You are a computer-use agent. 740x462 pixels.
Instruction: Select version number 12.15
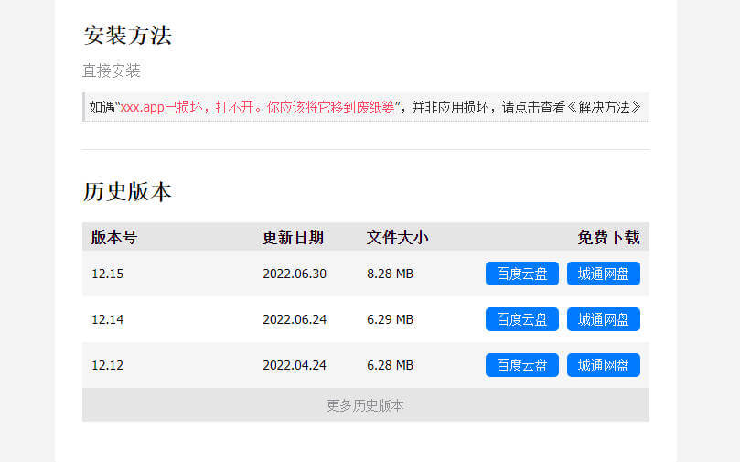coord(108,274)
